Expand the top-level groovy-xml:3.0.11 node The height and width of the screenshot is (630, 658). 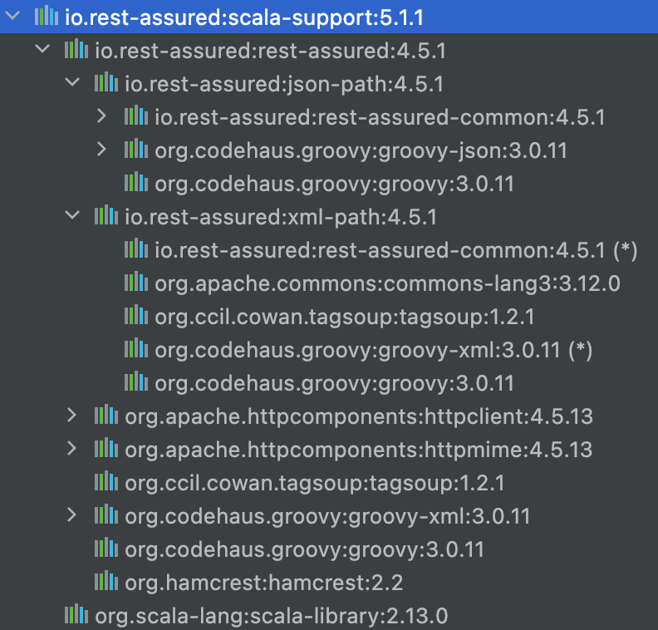pos(71,515)
